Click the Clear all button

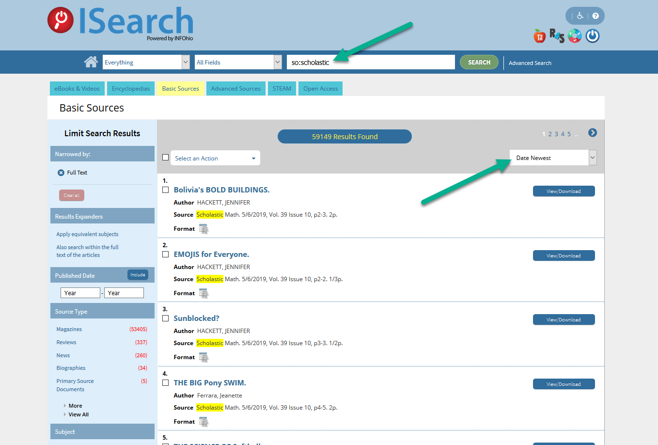(x=72, y=195)
